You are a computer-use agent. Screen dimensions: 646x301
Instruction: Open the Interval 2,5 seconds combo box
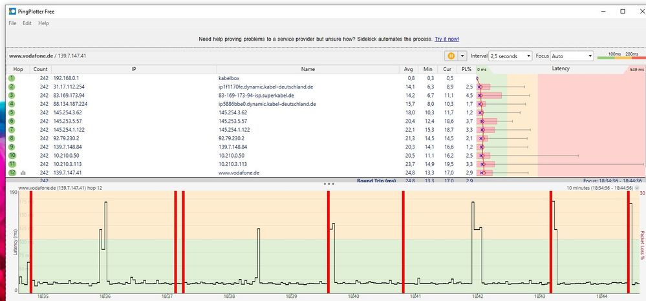point(510,56)
